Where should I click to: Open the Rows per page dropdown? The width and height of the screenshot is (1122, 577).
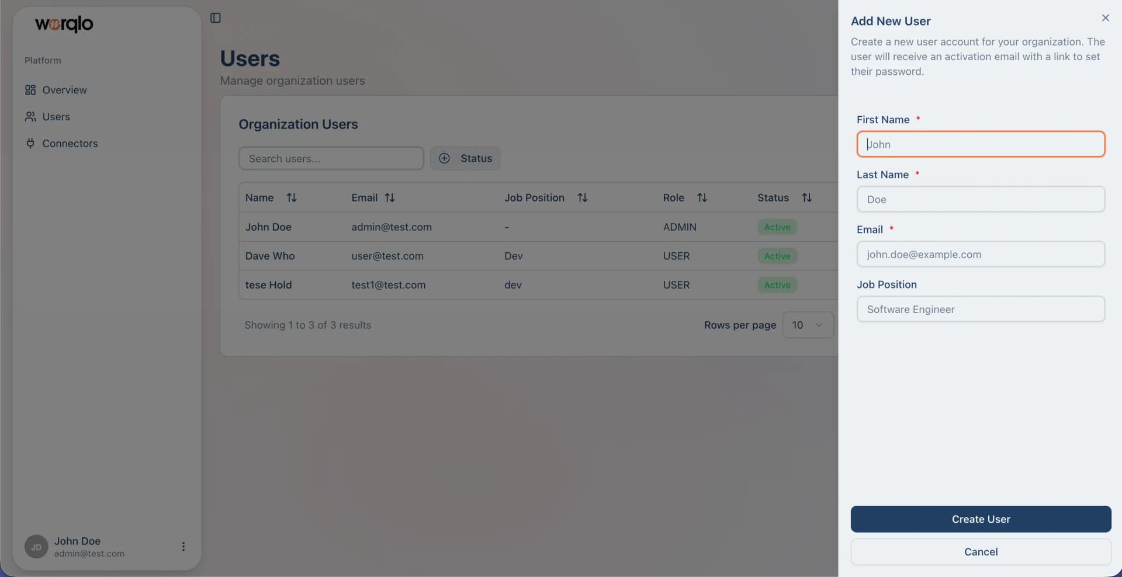(808, 325)
